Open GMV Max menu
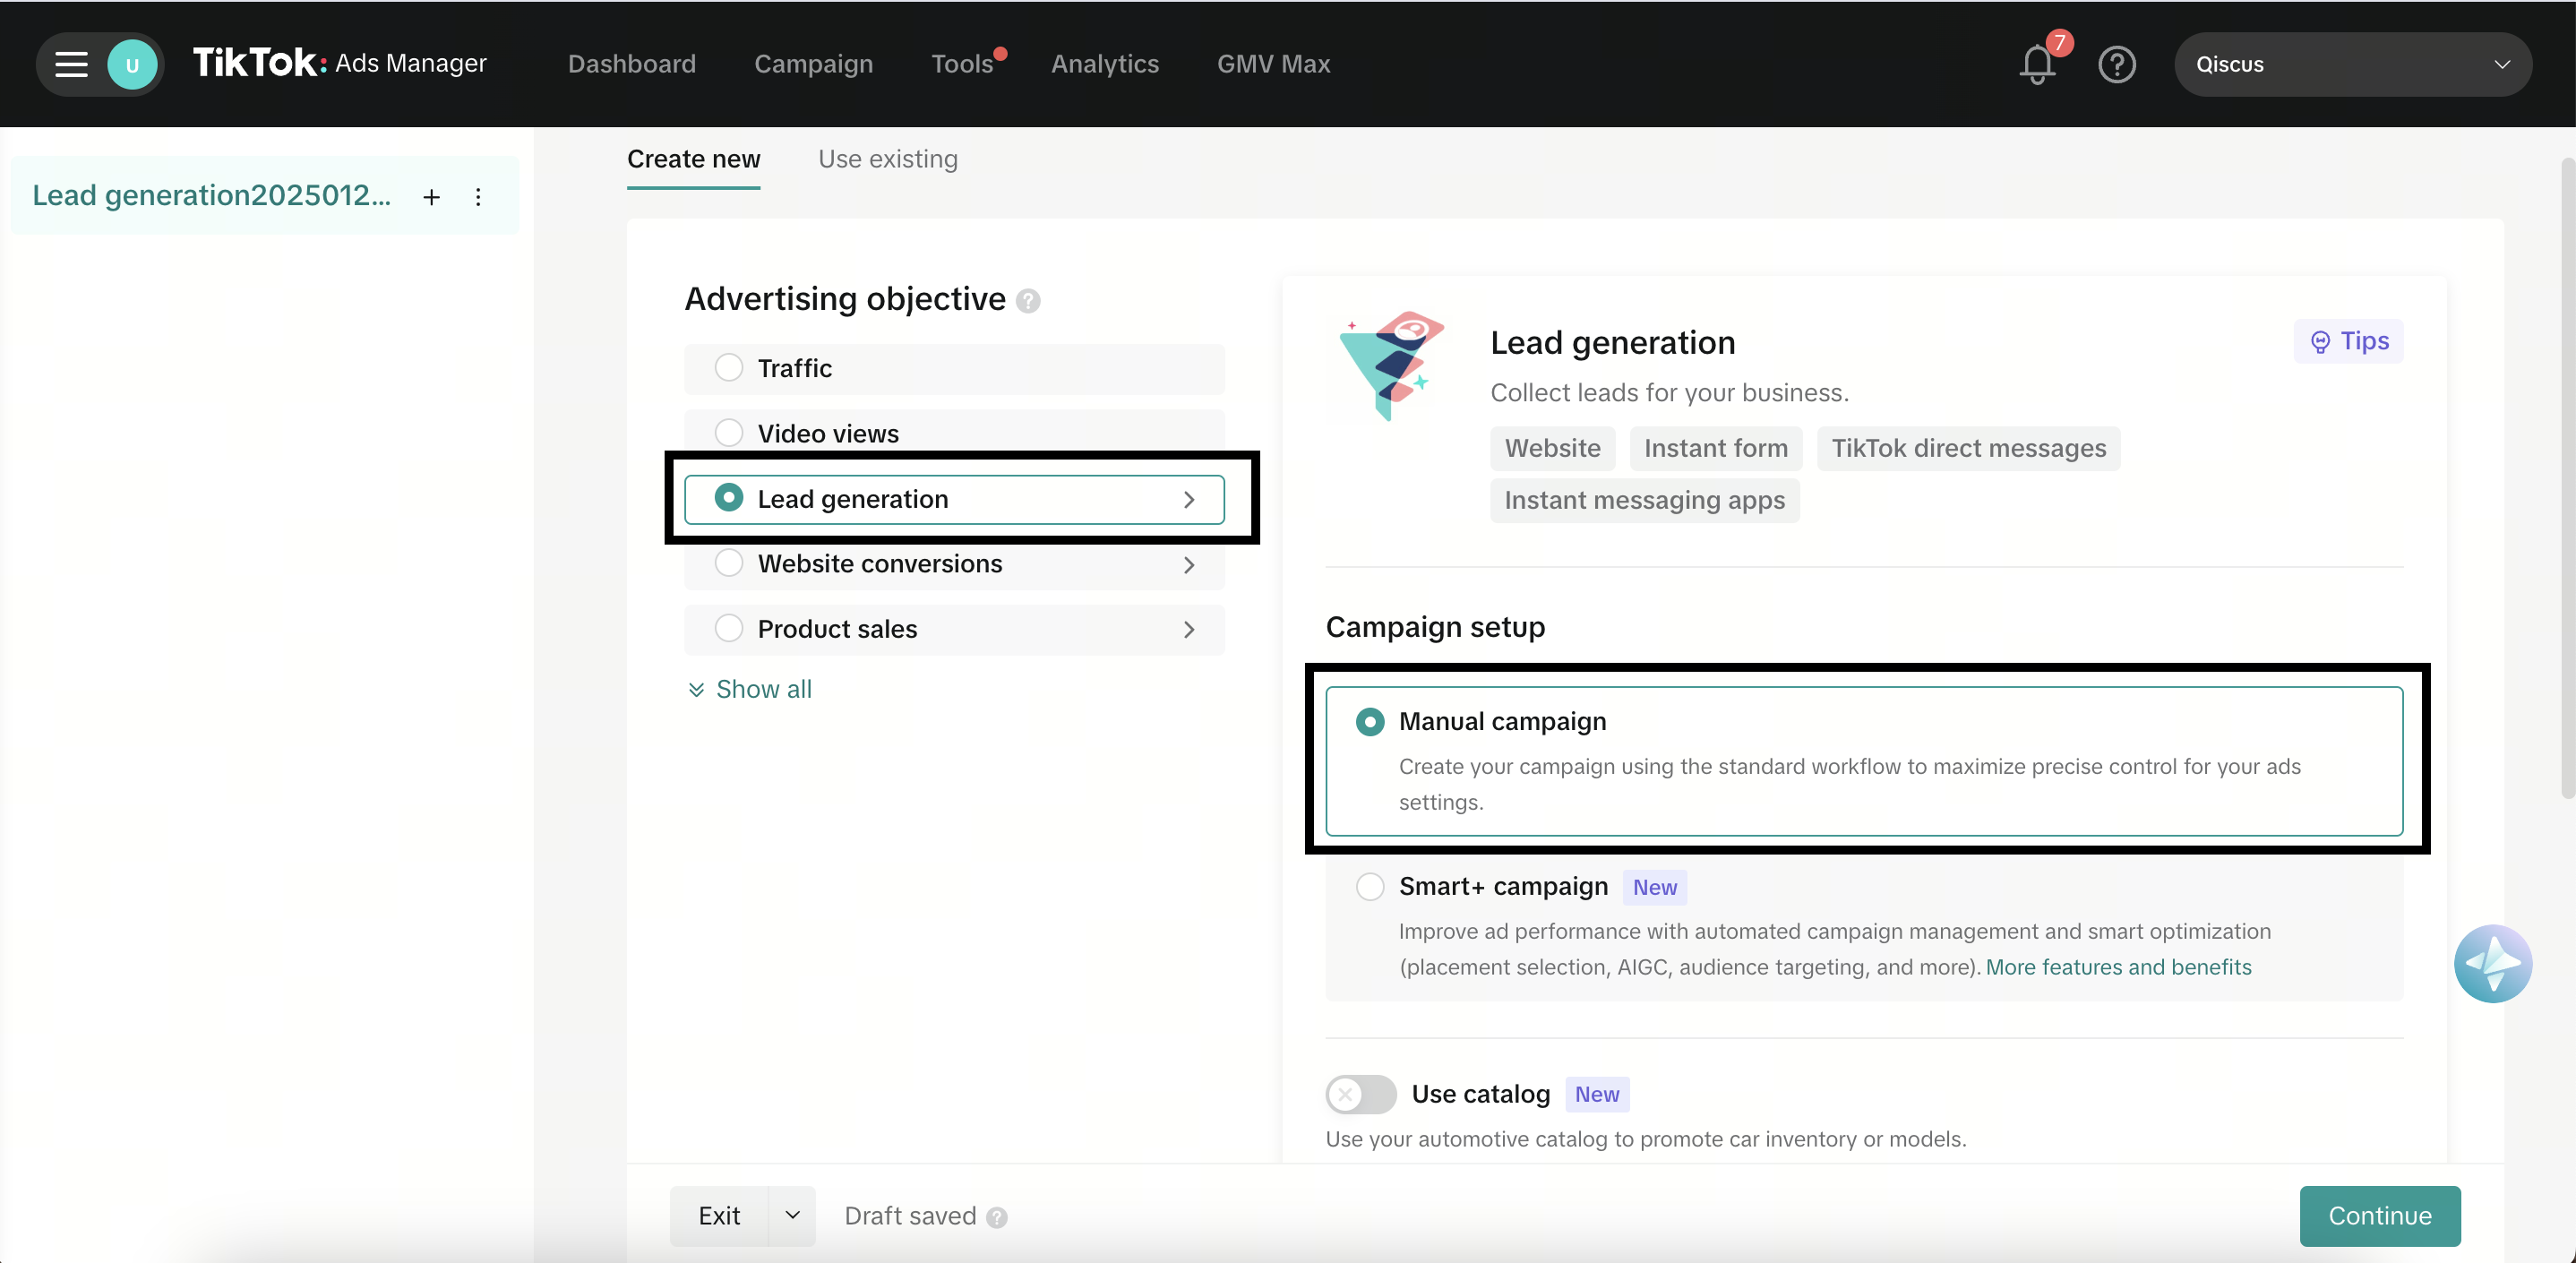 tap(1273, 64)
